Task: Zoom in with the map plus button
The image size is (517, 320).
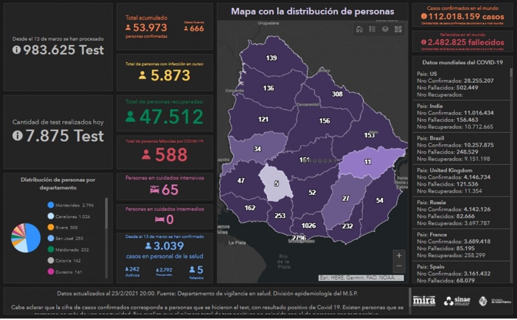Action: (x=399, y=255)
